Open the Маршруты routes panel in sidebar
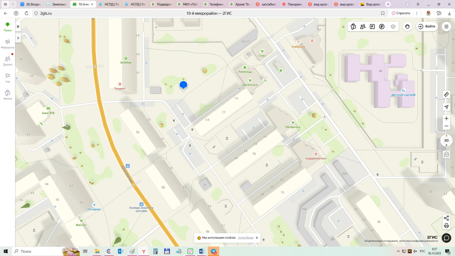Viewport: 455px width, 256px height. coord(8,43)
